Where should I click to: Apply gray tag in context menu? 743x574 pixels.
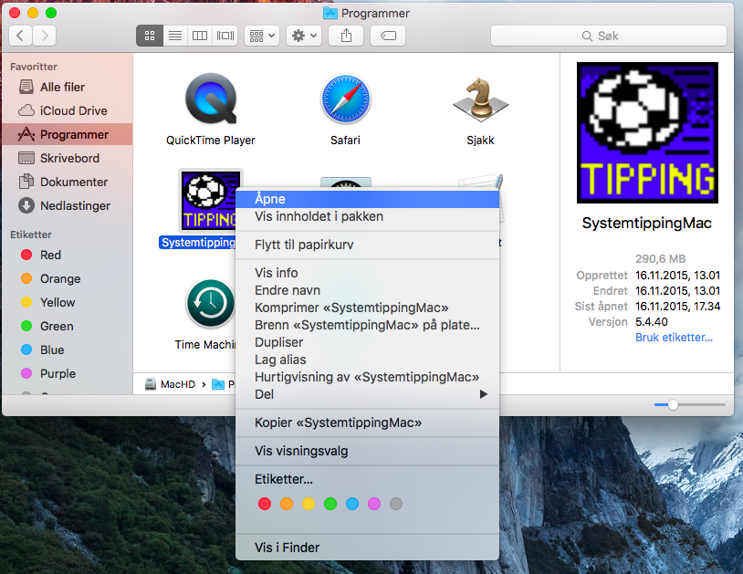tap(396, 504)
